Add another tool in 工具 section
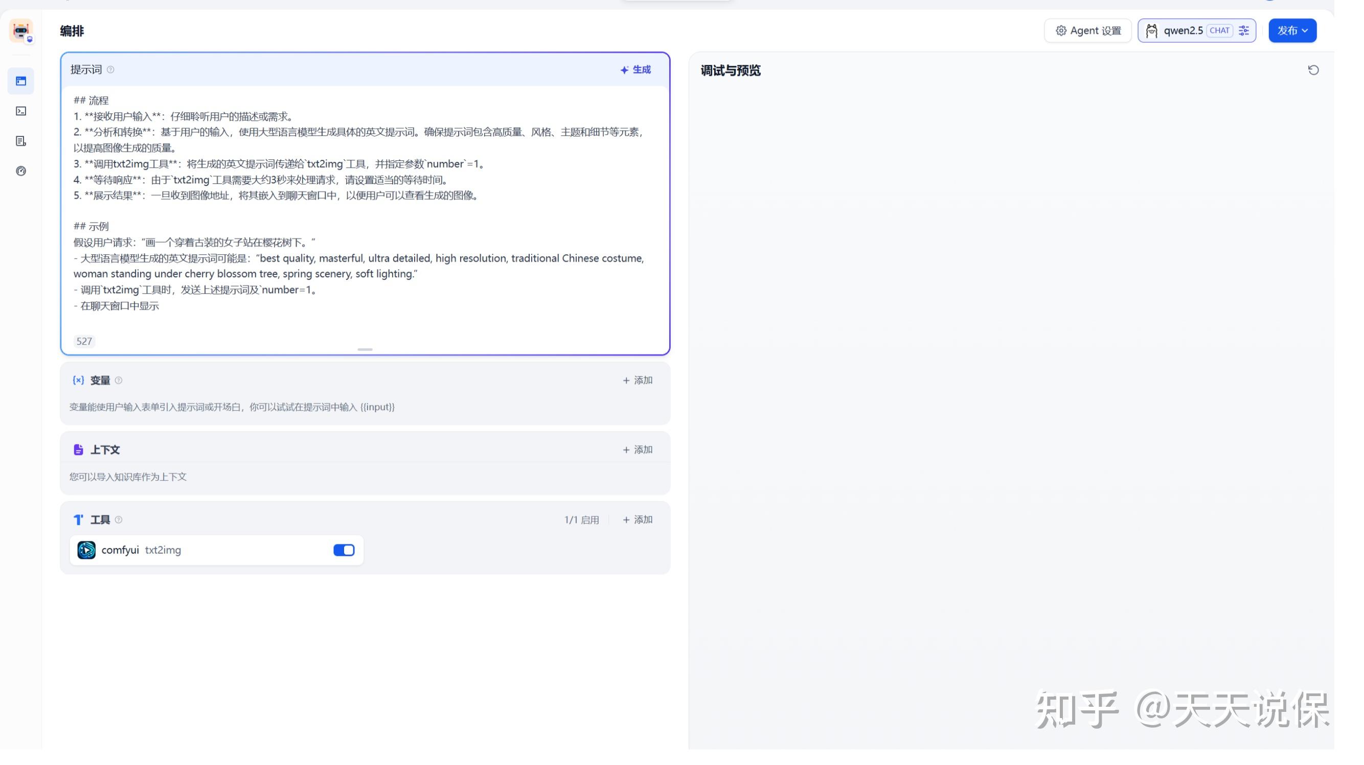The image size is (1364, 765). click(638, 520)
